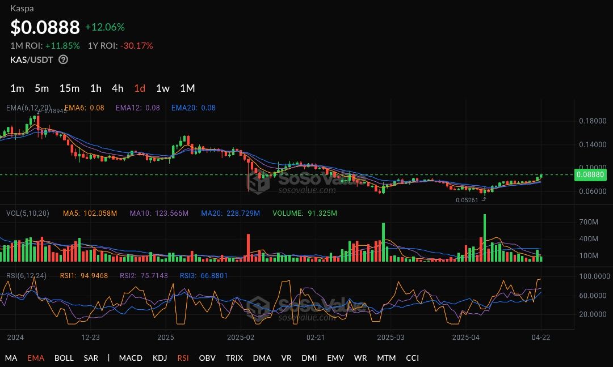Select the 4h timeframe
Image resolution: width=613 pixels, height=367 pixels.
[117, 88]
